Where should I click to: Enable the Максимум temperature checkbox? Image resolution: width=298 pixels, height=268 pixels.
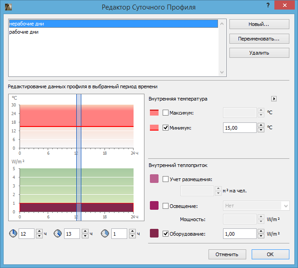tap(165, 113)
